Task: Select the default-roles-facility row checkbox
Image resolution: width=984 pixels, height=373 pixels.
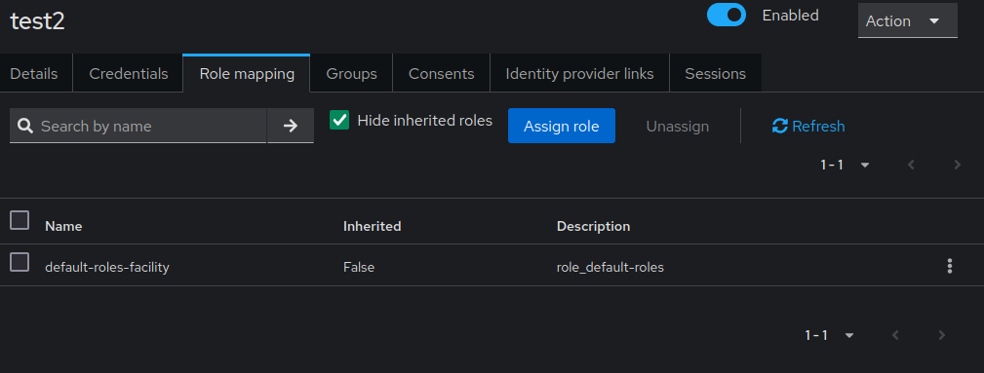Action: coord(20,262)
